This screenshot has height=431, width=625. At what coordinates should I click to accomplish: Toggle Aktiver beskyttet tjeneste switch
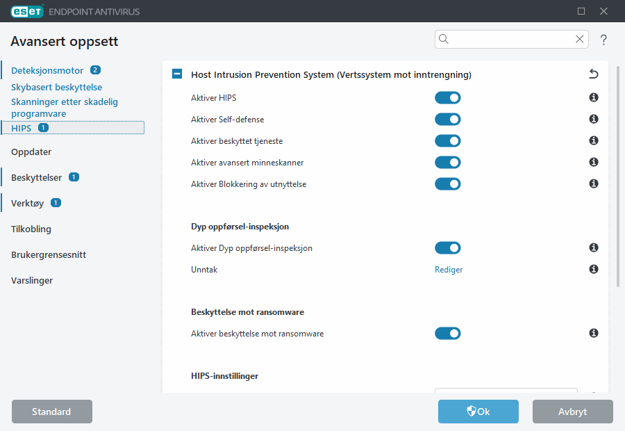pos(448,141)
